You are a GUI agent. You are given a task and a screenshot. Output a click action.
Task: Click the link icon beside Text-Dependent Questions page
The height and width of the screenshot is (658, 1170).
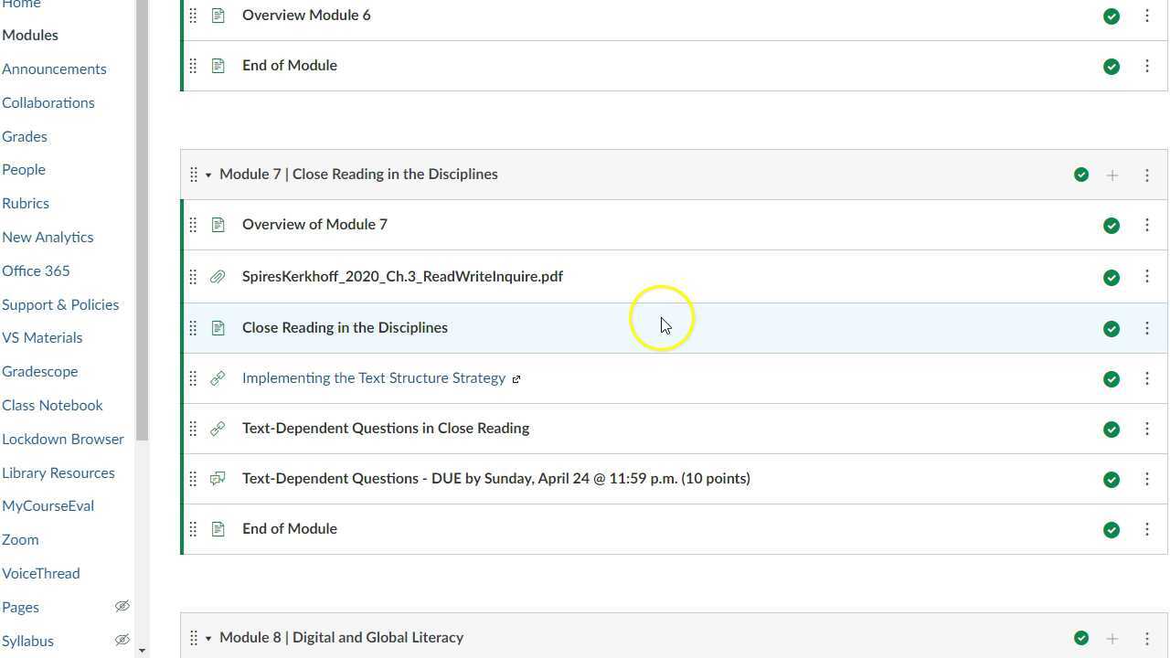tap(218, 428)
